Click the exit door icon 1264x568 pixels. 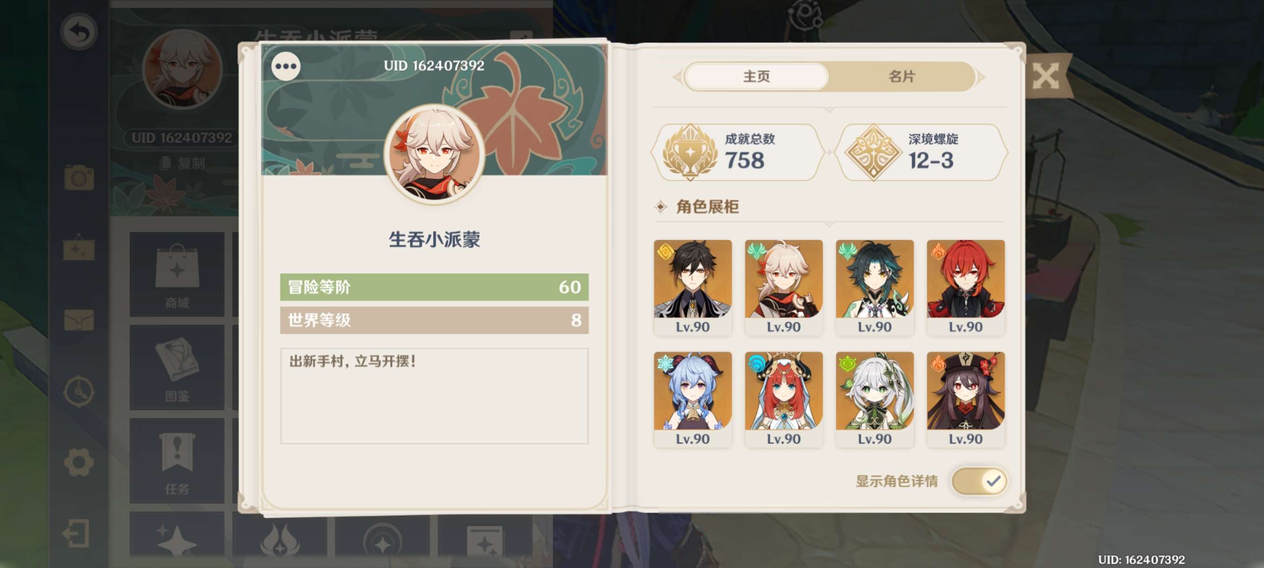(x=77, y=534)
